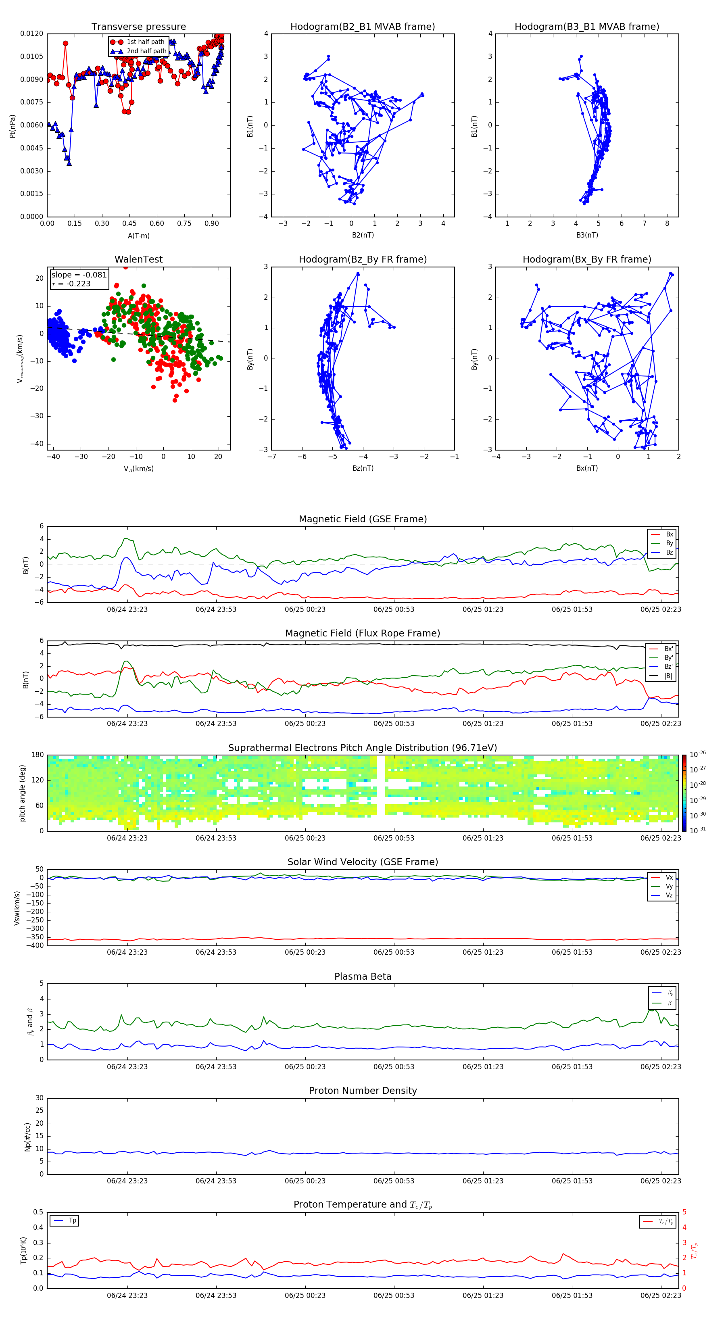Click the '0.0120' tick on pressure plot
The width and height of the screenshot is (726, 1331).
click(x=31, y=33)
